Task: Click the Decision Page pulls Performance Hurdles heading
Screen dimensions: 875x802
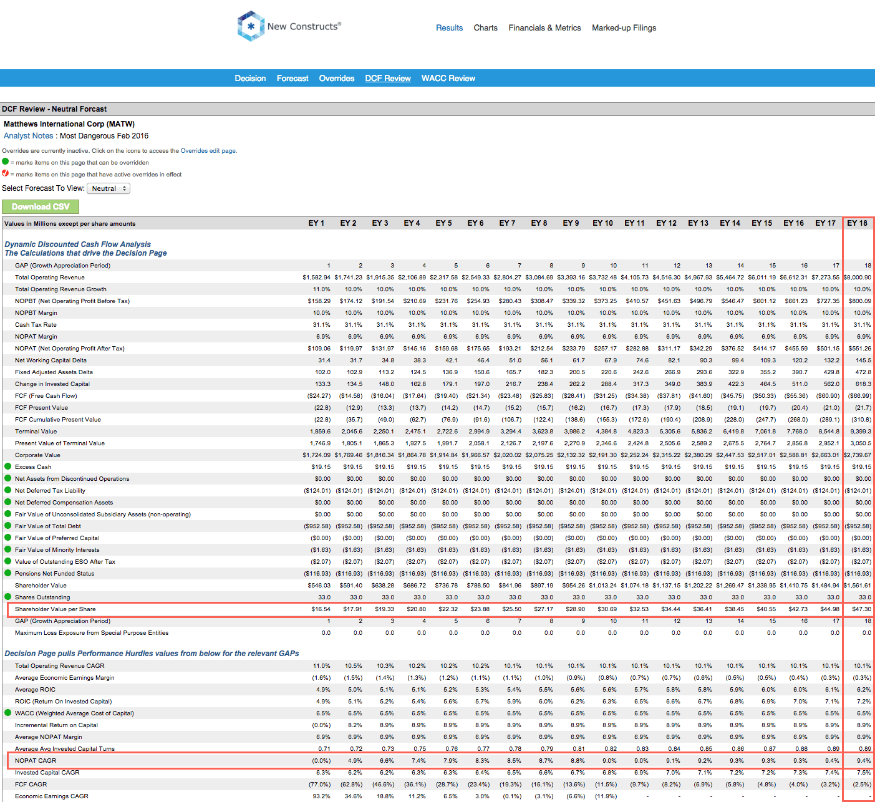Action: click(152, 654)
